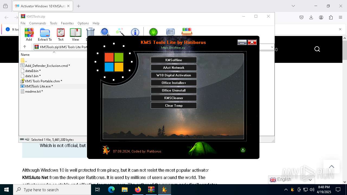Open the Options menu in WinRAR
The width and height of the screenshot is (347, 195).
(x=83, y=23)
